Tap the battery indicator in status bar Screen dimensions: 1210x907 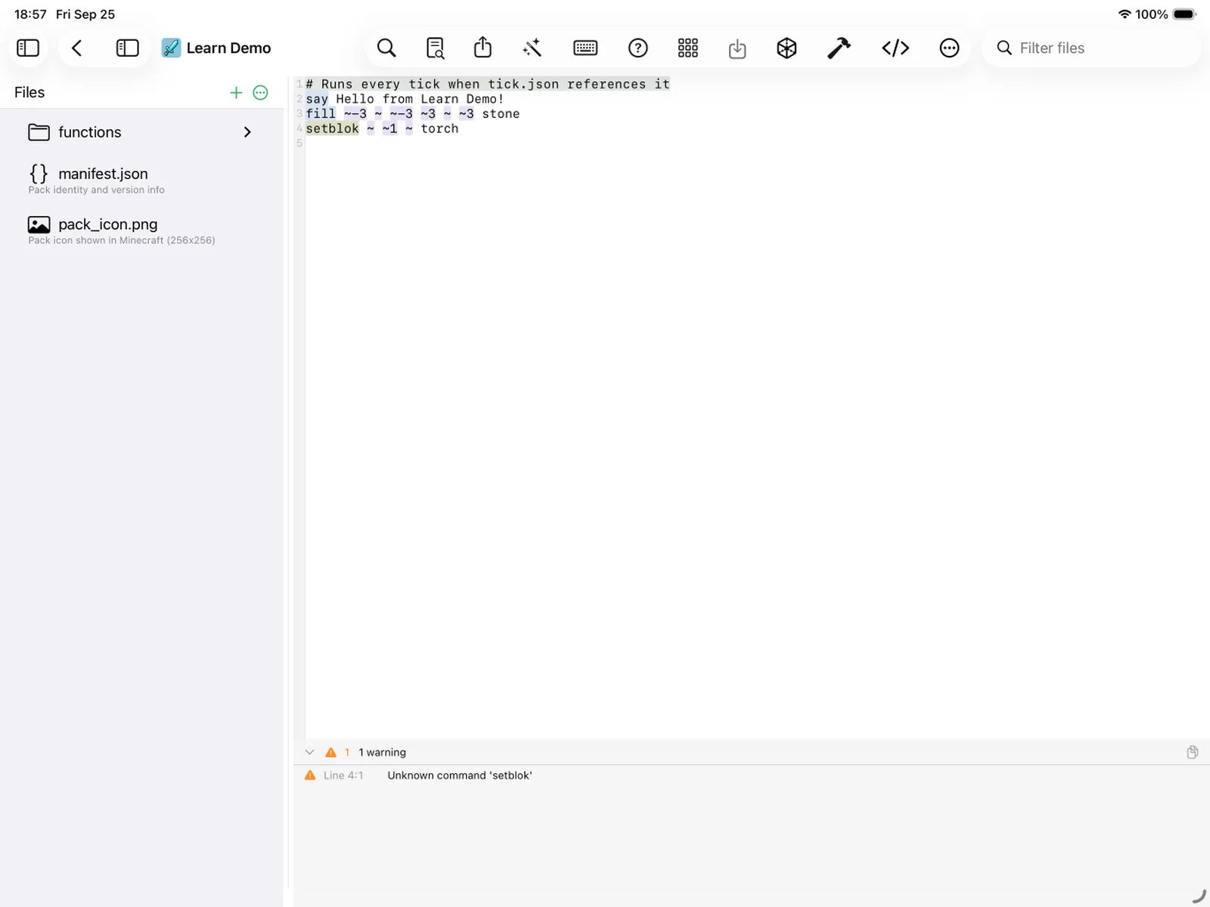(x=1184, y=14)
